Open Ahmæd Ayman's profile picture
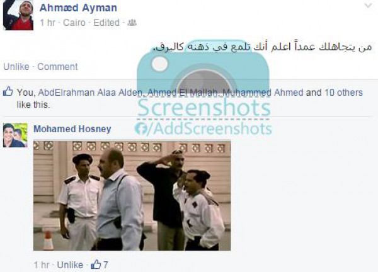 coord(18,15)
